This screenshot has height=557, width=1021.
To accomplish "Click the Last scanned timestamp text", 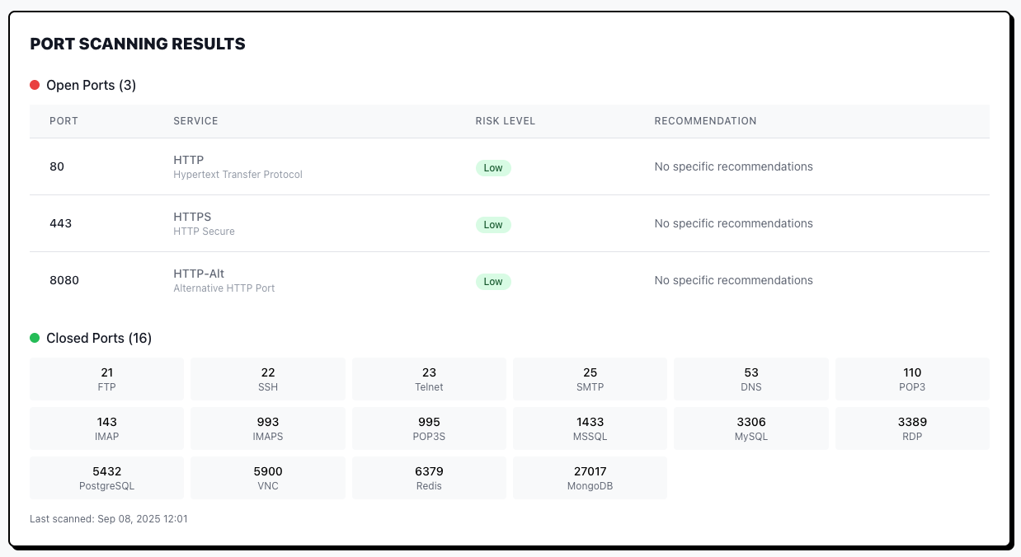I will point(109,519).
